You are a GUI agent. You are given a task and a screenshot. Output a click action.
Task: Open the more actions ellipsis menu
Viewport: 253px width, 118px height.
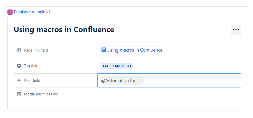tap(236, 30)
